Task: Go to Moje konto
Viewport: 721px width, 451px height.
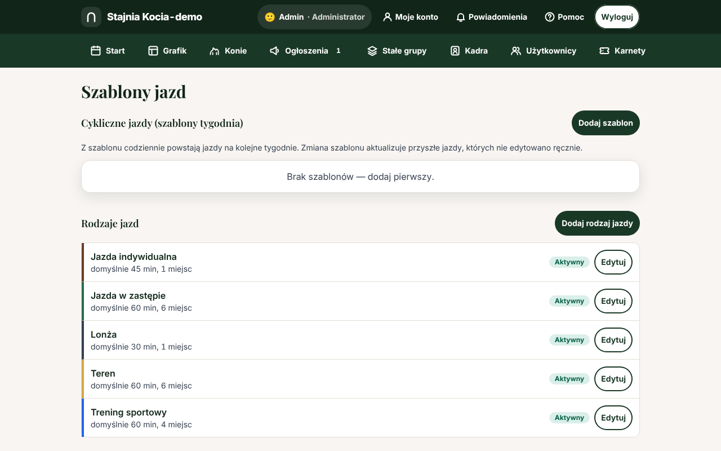Action: pyautogui.click(x=411, y=17)
